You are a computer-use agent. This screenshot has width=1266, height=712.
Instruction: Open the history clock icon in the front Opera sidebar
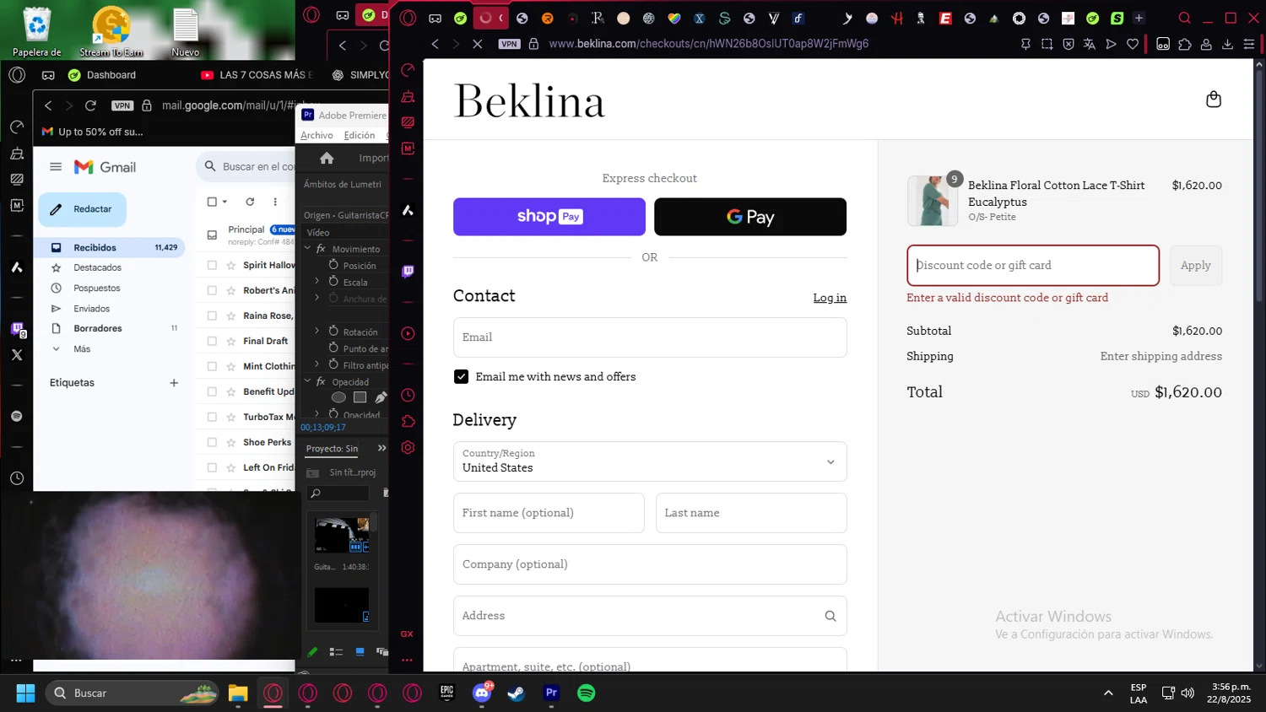[408, 396]
